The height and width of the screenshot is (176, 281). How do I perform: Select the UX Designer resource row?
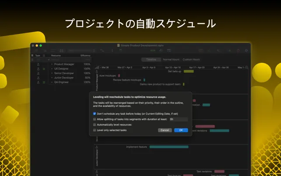tap(61, 69)
